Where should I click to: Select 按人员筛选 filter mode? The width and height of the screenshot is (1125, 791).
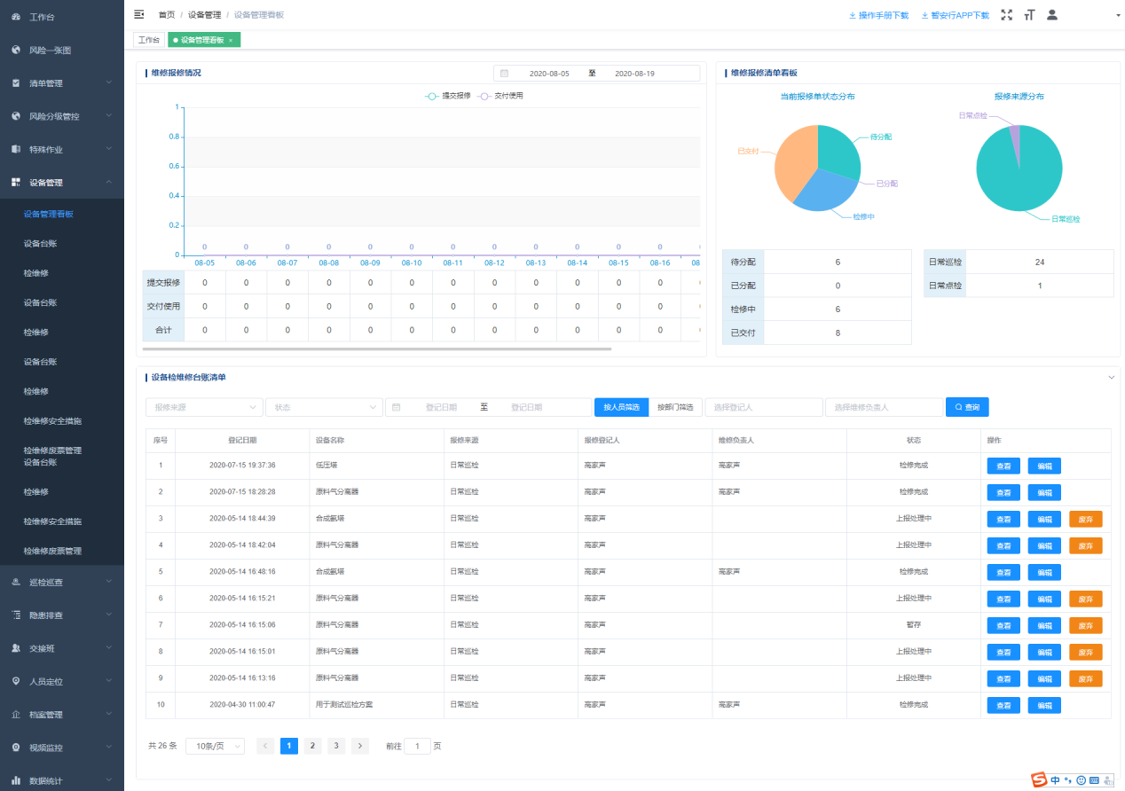(621, 407)
